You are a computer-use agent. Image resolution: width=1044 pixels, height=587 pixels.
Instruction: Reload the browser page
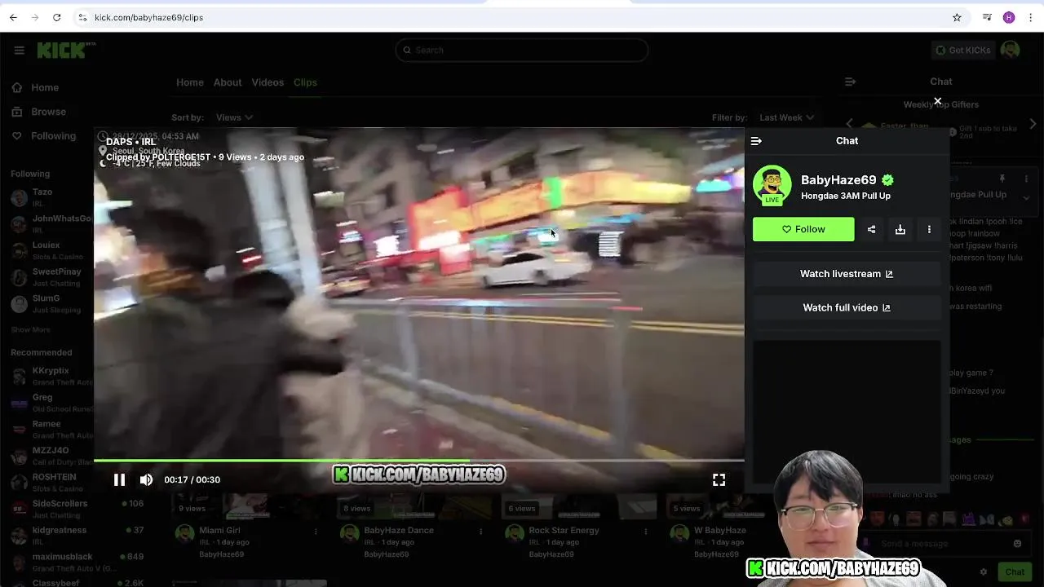[56, 17]
